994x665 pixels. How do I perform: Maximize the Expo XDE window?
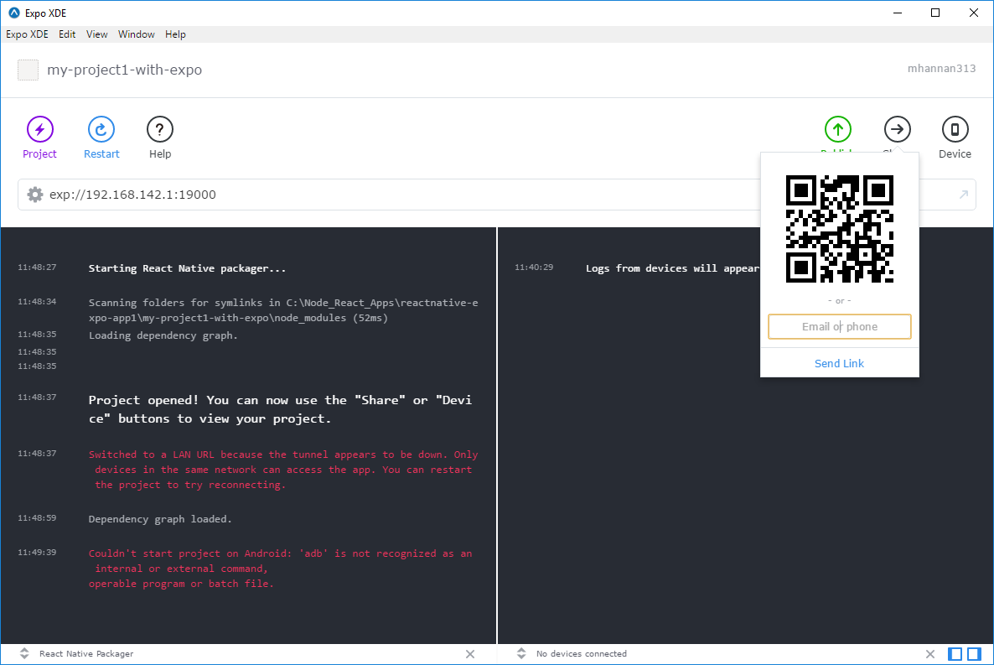935,13
